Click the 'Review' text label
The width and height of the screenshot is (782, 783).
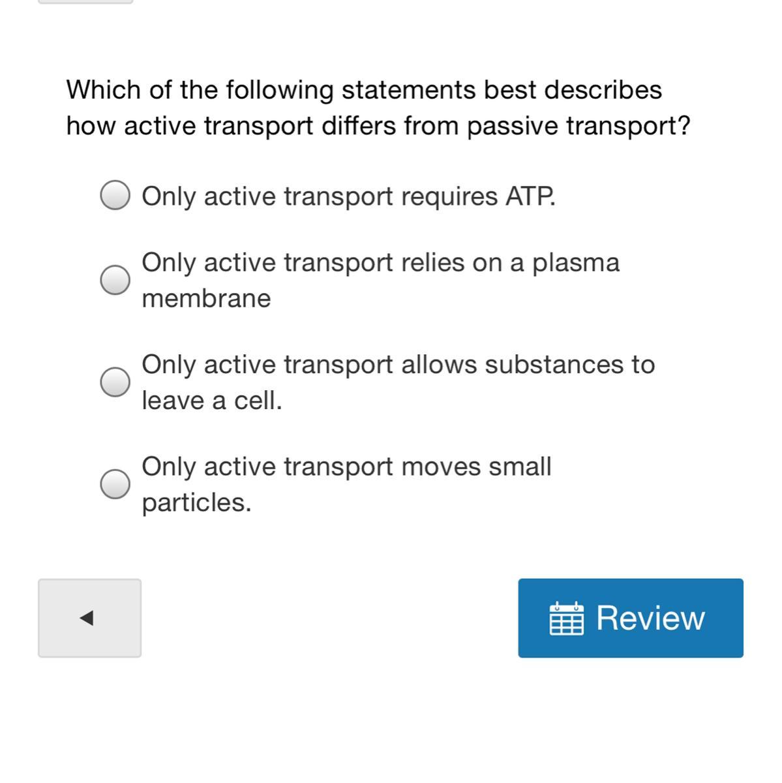650,618
